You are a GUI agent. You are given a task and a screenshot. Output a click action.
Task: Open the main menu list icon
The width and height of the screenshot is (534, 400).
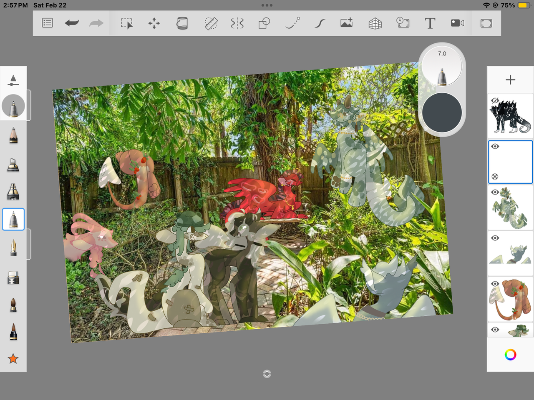click(48, 23)
